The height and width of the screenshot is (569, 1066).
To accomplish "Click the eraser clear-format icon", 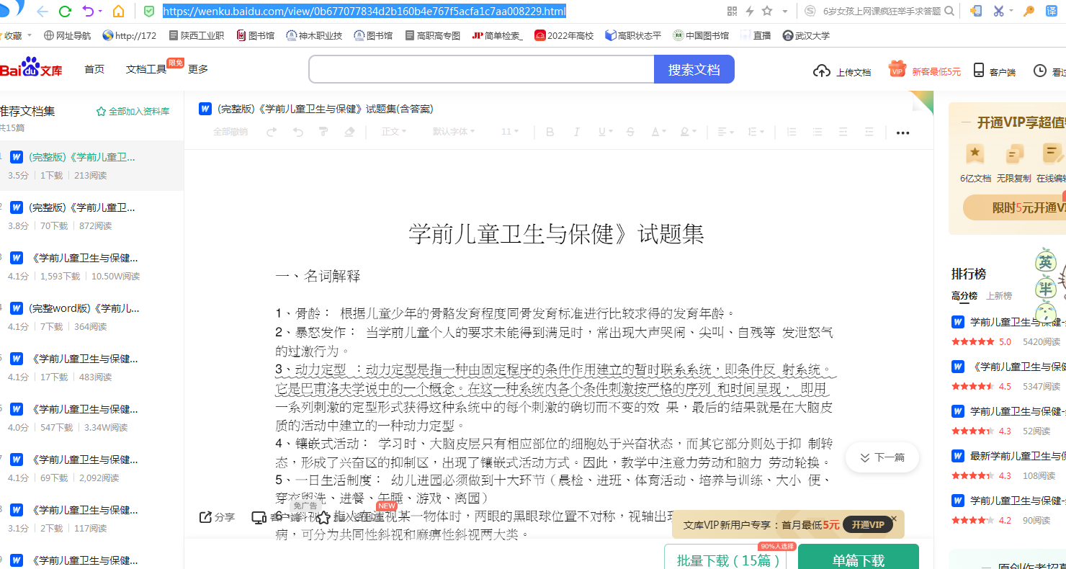I will click(349, 132).
